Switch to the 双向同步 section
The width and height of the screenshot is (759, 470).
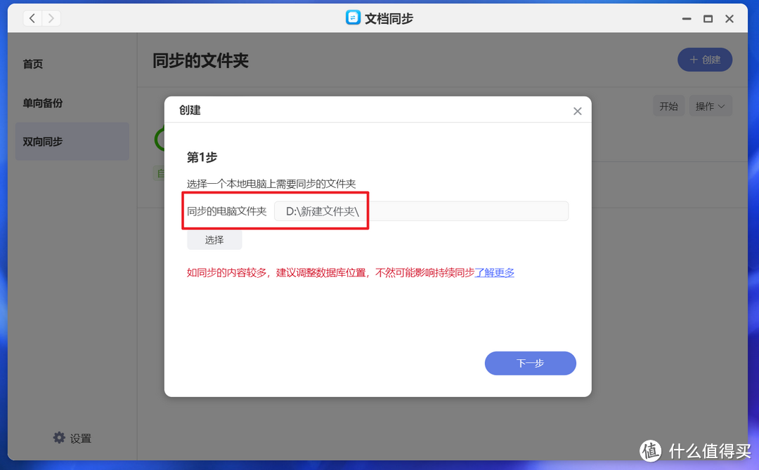[42, 141]
